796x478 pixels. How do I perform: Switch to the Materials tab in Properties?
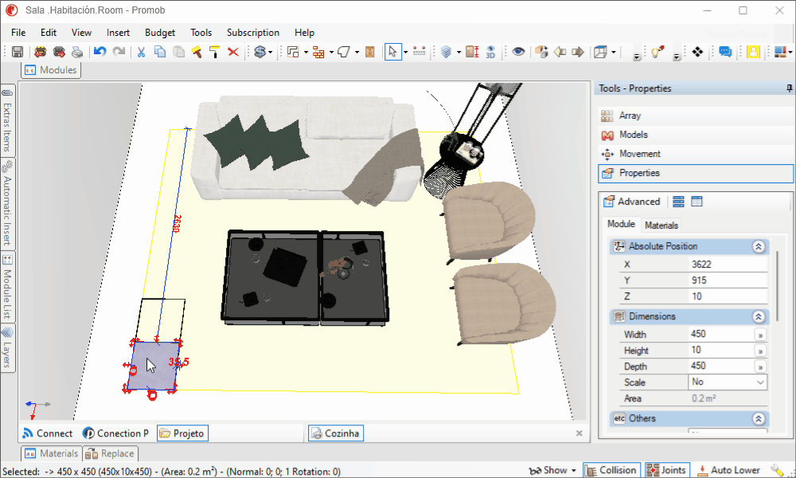[x=661, y=225]
